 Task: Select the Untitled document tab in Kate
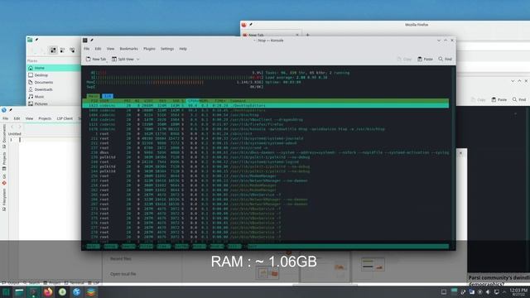pyautogui.click(x=15, y=134)
